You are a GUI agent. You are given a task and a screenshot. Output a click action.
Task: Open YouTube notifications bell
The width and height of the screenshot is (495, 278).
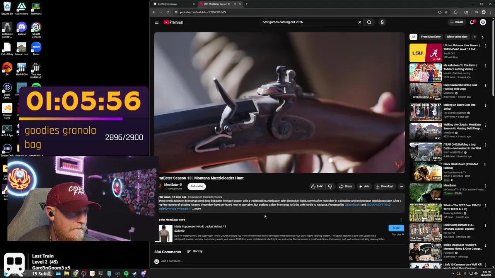pyautogui.click(x=472, y=22)
